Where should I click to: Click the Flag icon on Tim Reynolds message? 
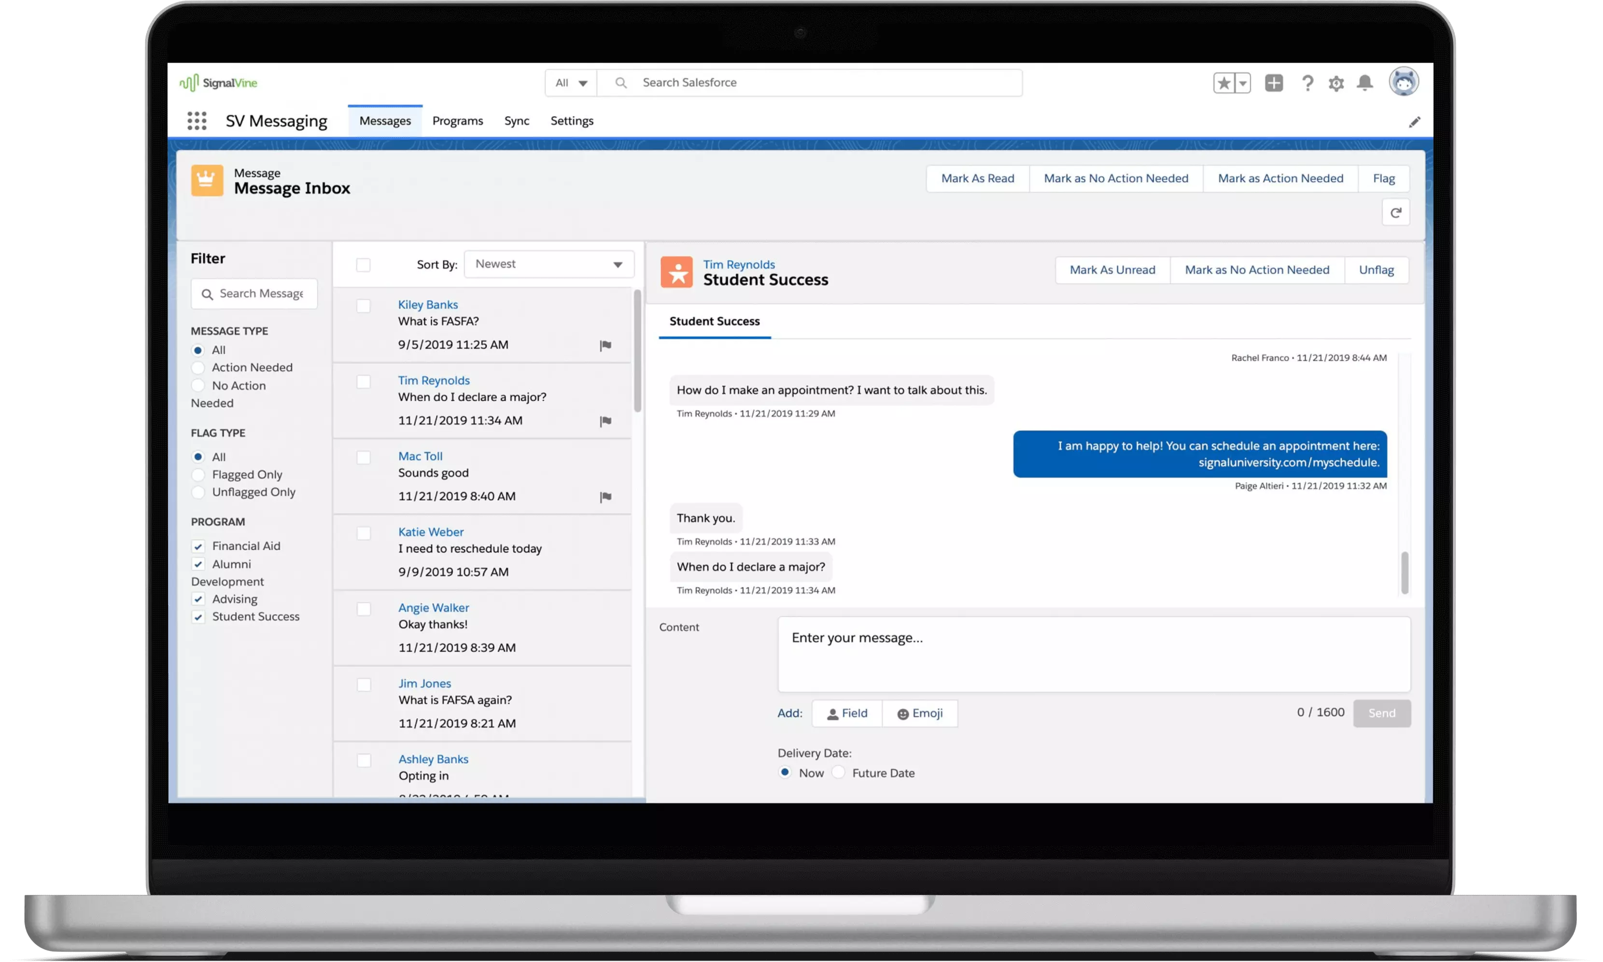click(607, 420)
